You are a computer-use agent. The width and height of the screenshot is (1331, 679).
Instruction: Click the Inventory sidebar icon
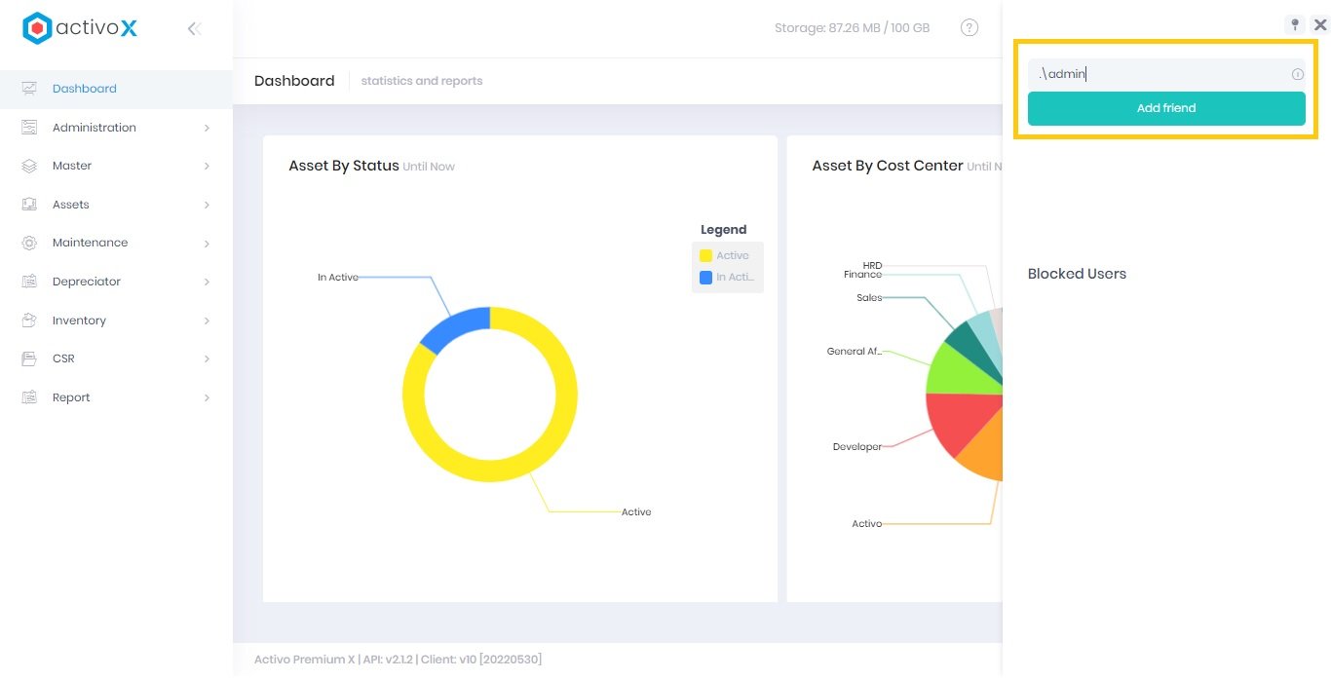click(29, 321)
